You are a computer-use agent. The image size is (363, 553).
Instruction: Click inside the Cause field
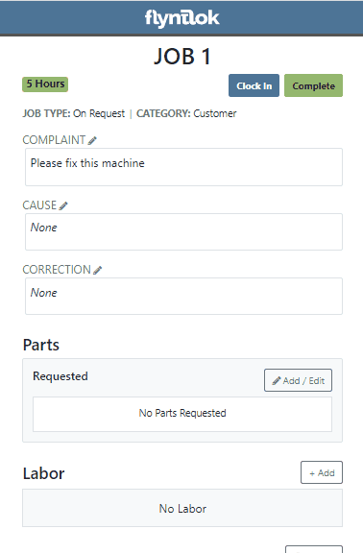[183, 231]
